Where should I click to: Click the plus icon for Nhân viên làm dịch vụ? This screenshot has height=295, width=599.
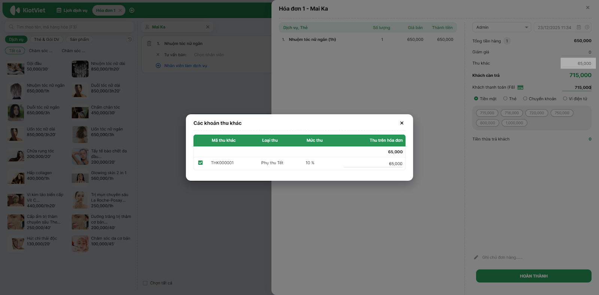[158, 66]
